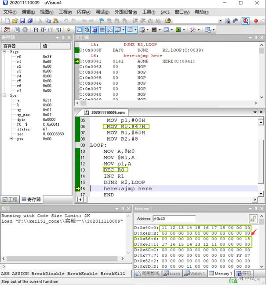Image resolution: width=266 pixels, height=285 pixels.
Task: Select the 调用堆栈 tab
Action: coord(148,274)
